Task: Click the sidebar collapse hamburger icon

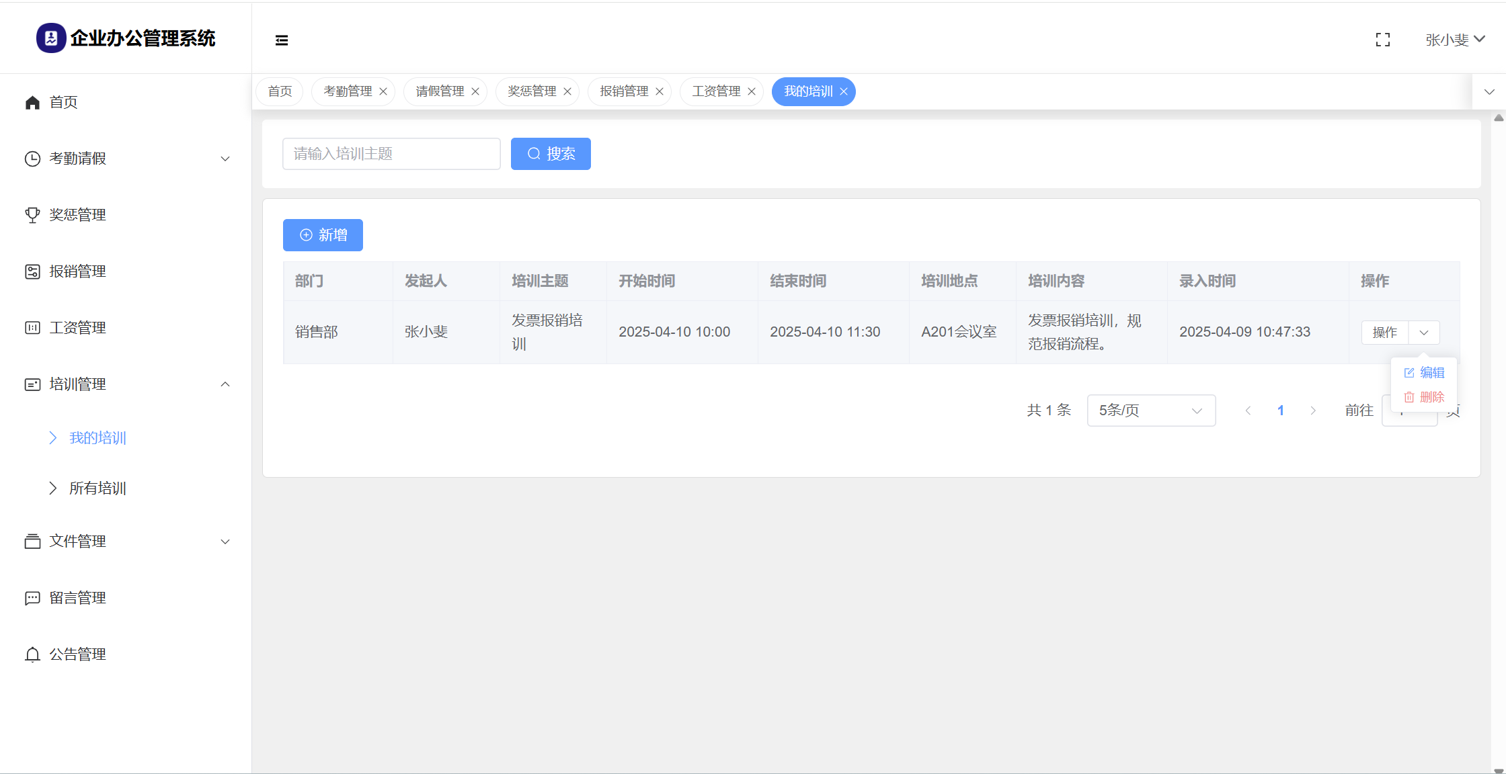Action: point(282,40)
